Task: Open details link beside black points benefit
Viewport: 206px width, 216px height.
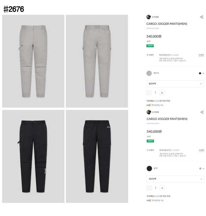Action: 201,150
